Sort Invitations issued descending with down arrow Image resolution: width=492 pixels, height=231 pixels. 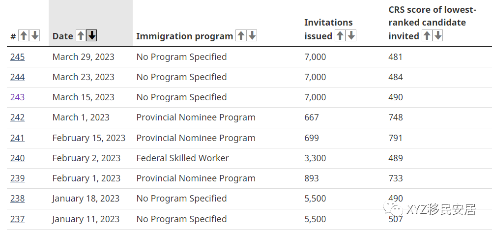tap(351, 36)
